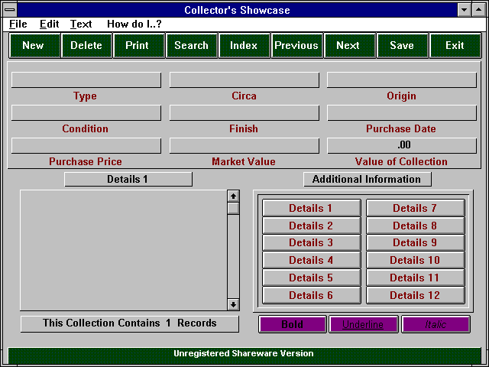489x367 pixels.
Task: Open the Index from the toolbar
Action: click(x=244, y=45)
